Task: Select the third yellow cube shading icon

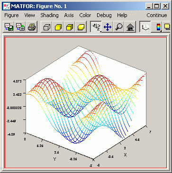Action: click(70, 27)
